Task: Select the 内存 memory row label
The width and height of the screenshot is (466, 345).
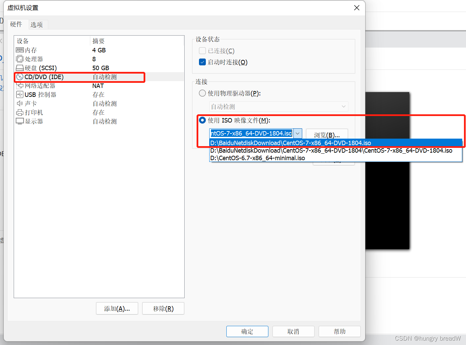Action: pos(31,50)
